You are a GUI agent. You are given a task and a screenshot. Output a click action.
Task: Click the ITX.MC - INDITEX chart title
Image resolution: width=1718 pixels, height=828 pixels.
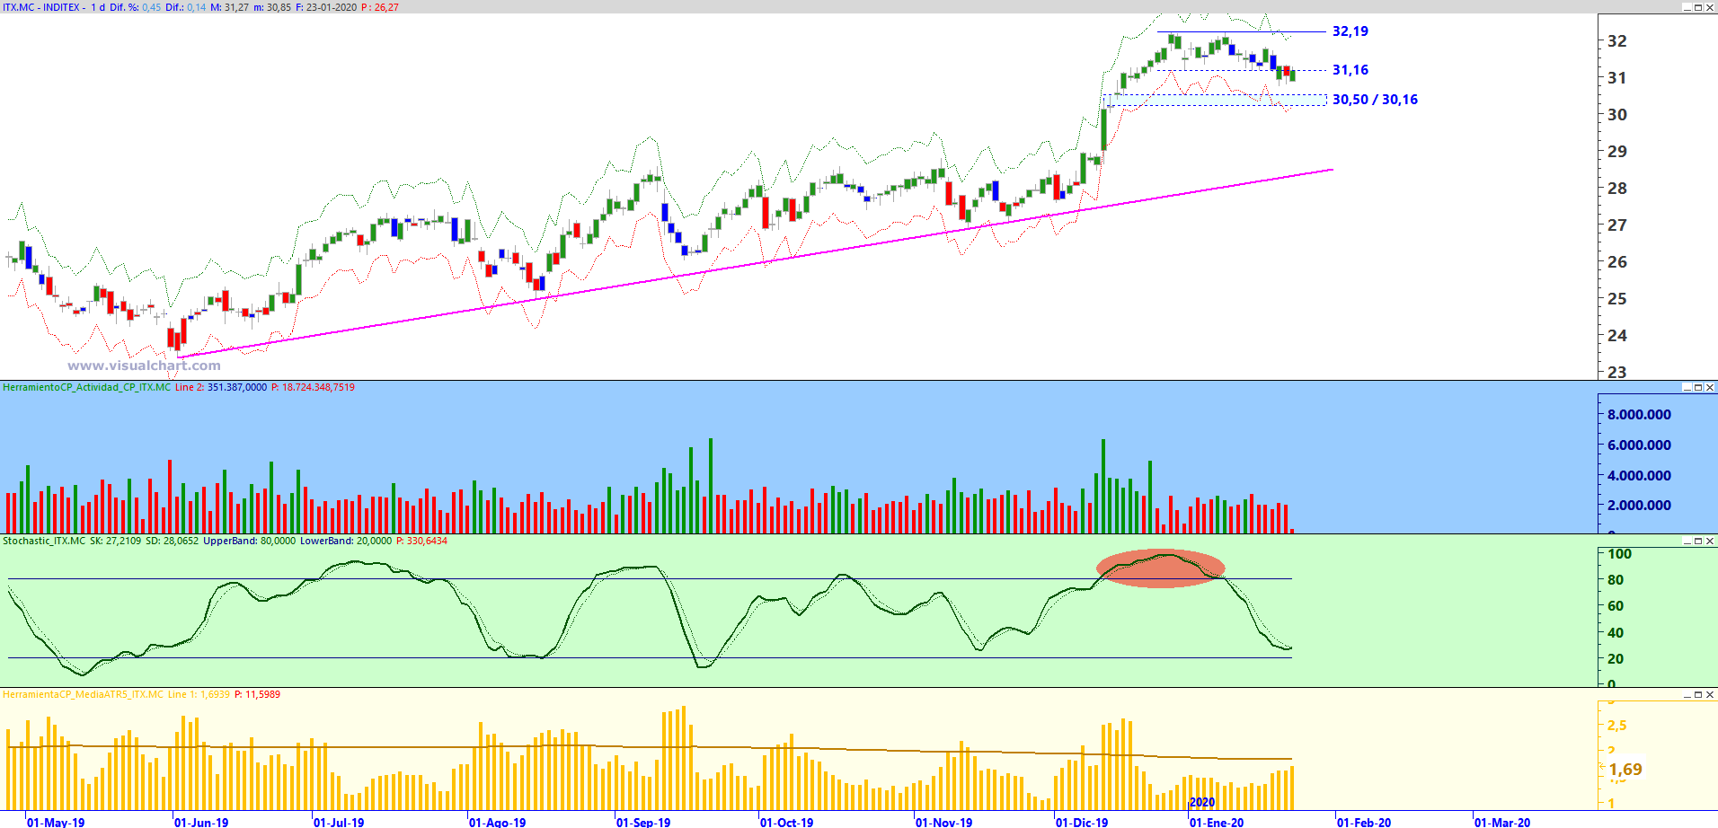(x=42, y=7)
